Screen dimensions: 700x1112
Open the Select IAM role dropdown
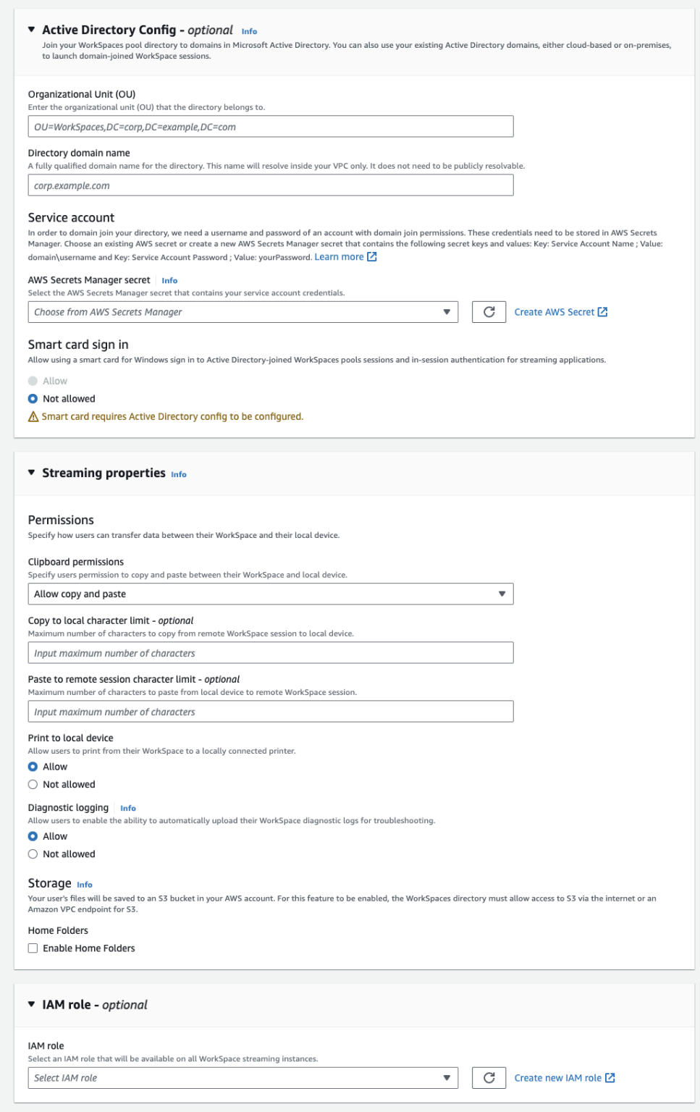[x=244, y=1077]
